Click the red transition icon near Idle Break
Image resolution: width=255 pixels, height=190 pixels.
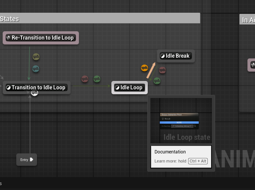pyautogui.click(x=162, y=70)
